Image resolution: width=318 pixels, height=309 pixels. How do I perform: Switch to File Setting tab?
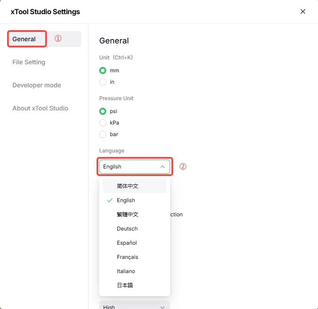click(29, 62)
